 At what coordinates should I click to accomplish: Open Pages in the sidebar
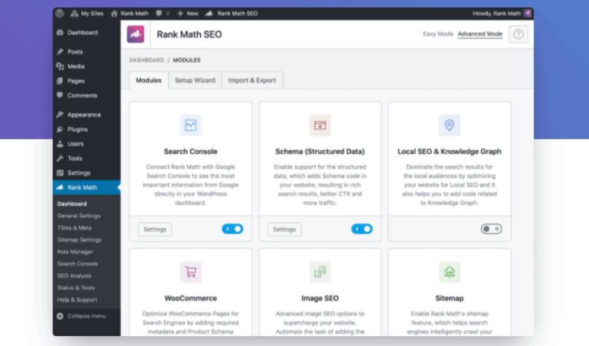[86, 81]
